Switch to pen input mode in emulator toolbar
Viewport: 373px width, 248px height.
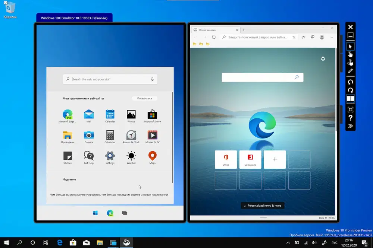[x=350, y=71]
